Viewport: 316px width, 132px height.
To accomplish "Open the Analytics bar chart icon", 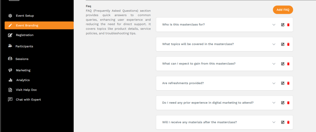I will click(10, 80).
